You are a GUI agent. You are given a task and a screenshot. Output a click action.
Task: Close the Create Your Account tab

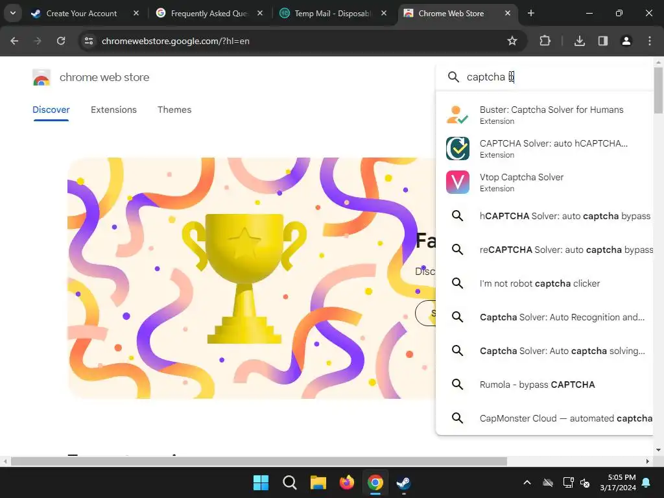coord(136,14)
